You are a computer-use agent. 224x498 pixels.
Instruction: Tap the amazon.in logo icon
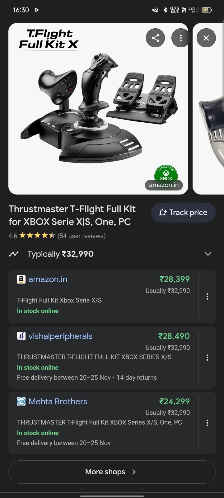[21, 279]
